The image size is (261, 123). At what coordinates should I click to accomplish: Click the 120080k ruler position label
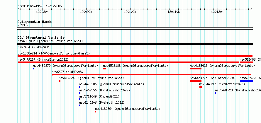42,12
